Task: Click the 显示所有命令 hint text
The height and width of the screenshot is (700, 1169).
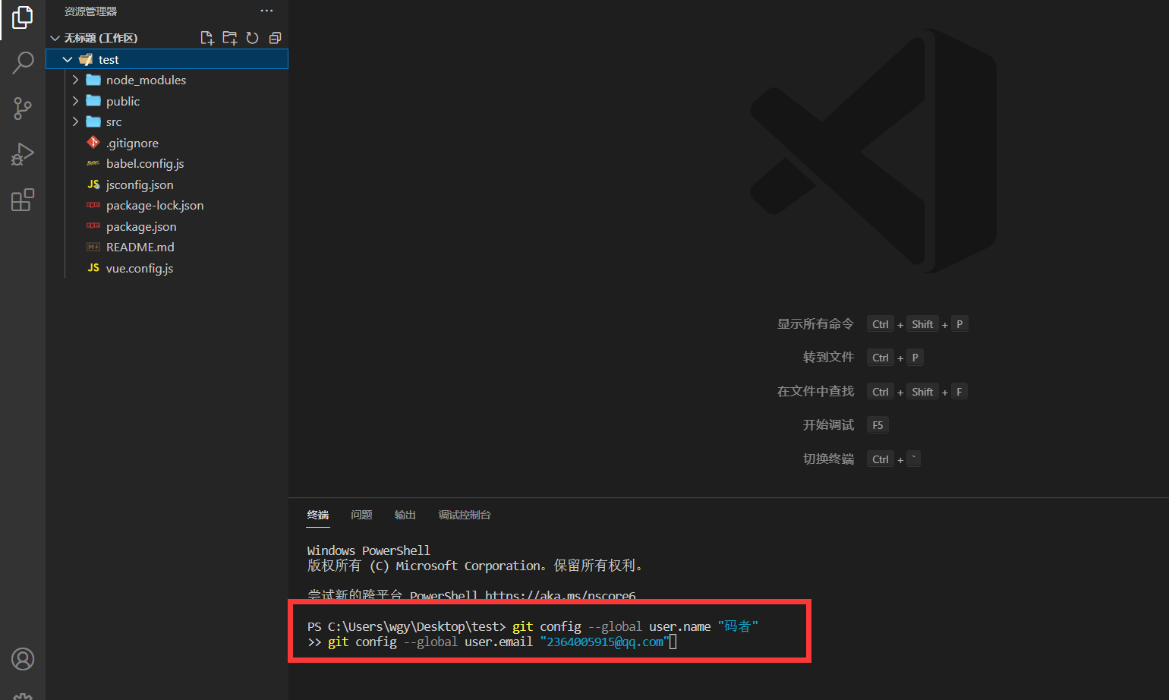Action: [815, 324]
